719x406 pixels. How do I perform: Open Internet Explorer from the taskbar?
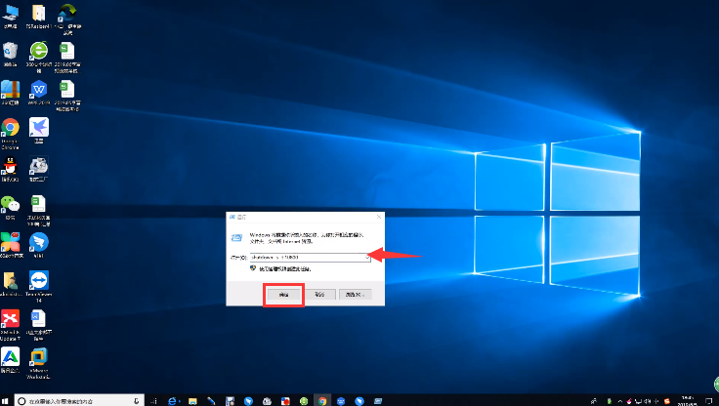[172, 401]
